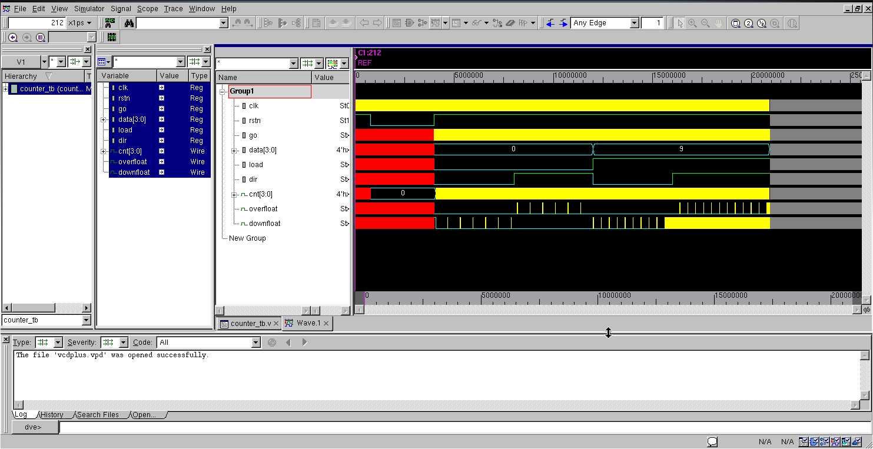This screenshot has height=449, width=873.
Task: Click the current time input field showing 212
Action: [x=37, y=23]
